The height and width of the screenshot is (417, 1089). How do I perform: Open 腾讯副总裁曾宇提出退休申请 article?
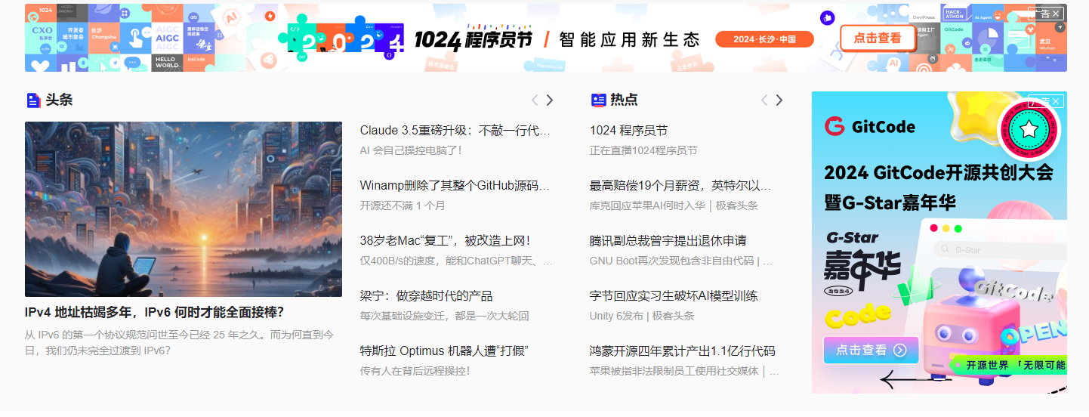pos(668,241)
